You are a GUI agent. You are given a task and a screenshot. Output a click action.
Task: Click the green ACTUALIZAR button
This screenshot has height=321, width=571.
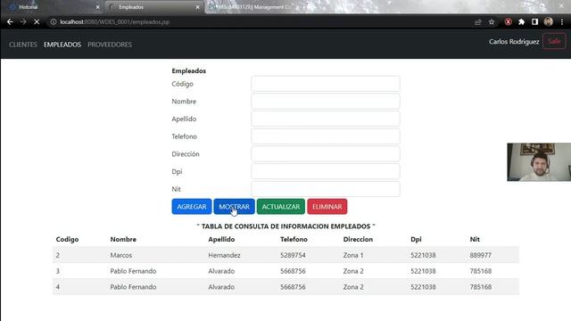pyautogui.click(x=281, y=206)
